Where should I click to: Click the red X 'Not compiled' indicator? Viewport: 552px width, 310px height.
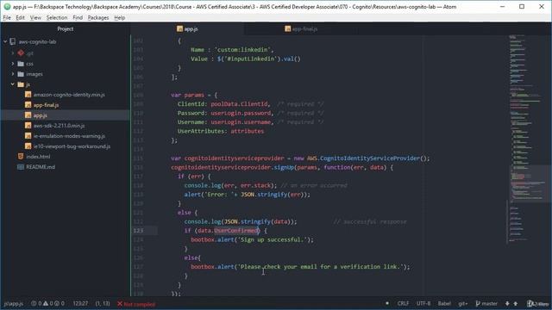tap(136, 304)
